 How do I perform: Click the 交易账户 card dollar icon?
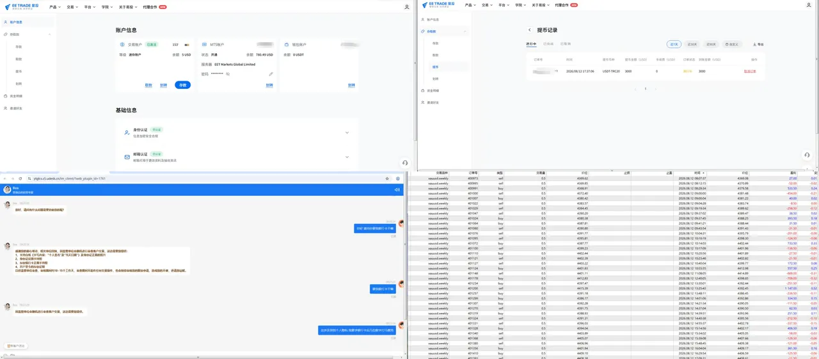(123, 45)
